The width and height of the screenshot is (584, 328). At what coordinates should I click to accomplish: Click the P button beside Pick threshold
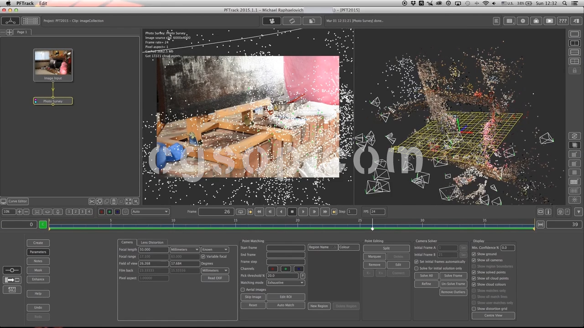coord(302,276)
